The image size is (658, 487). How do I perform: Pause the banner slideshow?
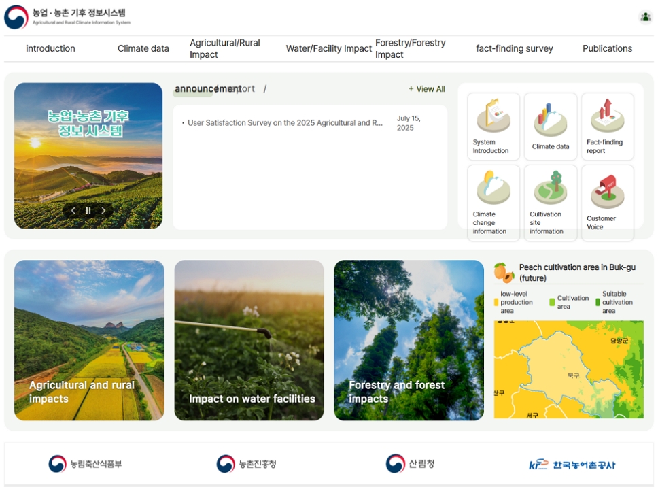tap(88, 211)
